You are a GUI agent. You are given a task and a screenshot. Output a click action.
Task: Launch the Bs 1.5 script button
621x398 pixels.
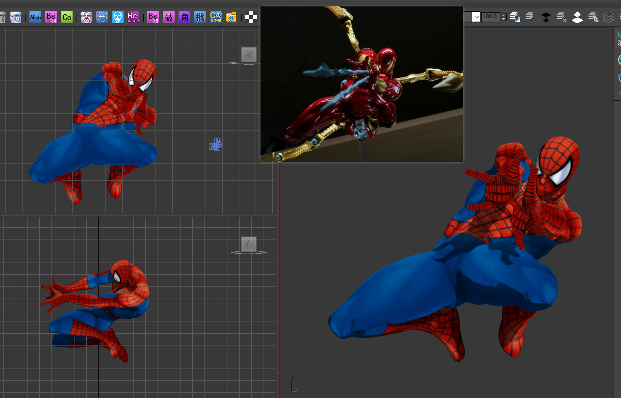pyautogui.click(x=153, y=17)
